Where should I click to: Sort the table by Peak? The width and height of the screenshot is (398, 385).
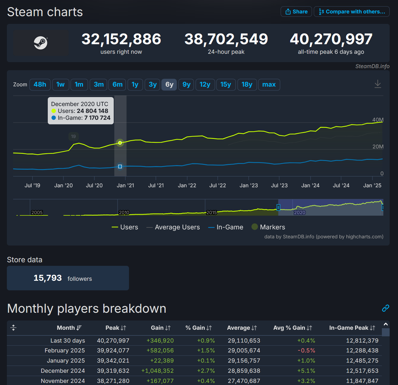pyautogui.click(x=116, y=328)
